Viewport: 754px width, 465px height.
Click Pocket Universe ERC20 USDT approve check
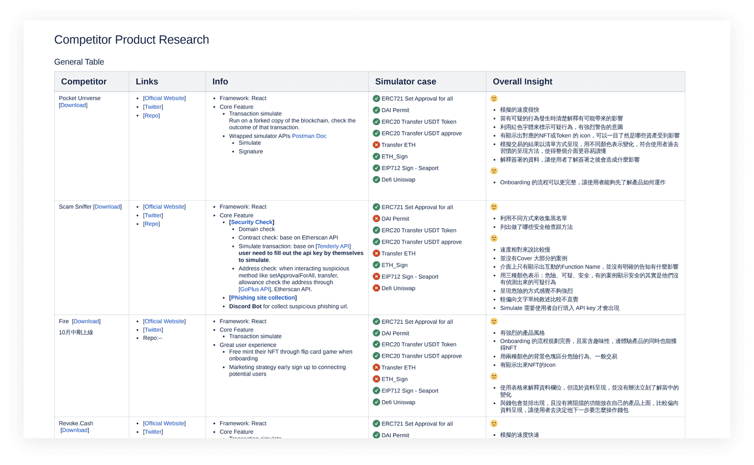(376, 134)
